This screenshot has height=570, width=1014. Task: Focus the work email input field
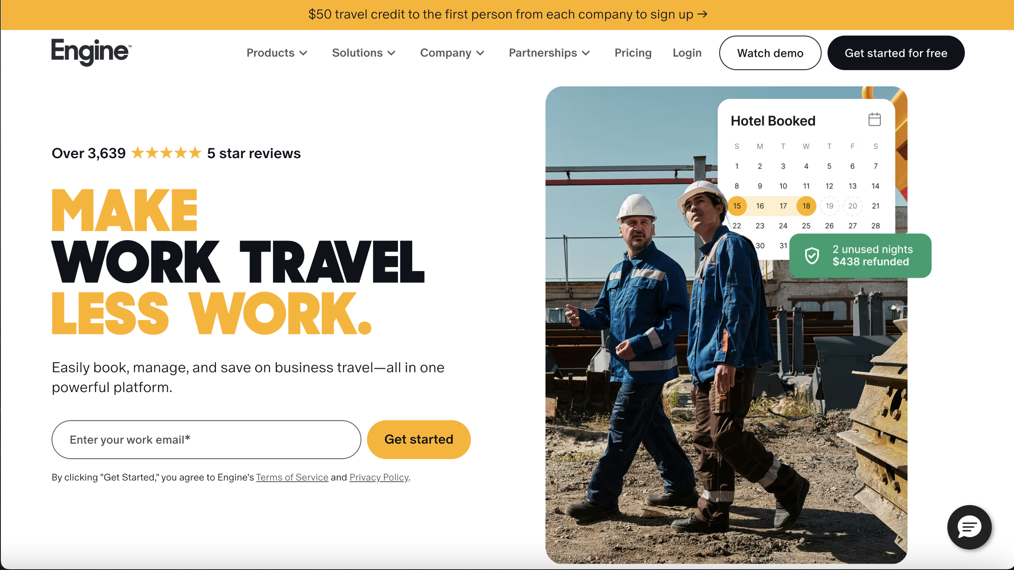click(206, 439)
